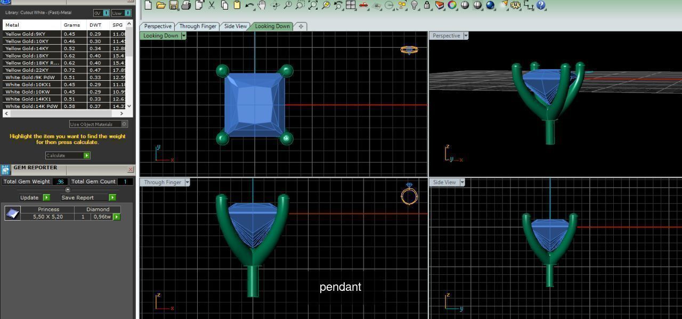Screen dimensions: 682x319
Task: Click the Calculate button
Action: [68, 155]
